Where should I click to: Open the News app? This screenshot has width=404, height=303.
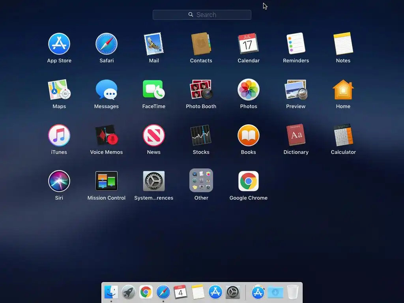[x=154, y=135]
